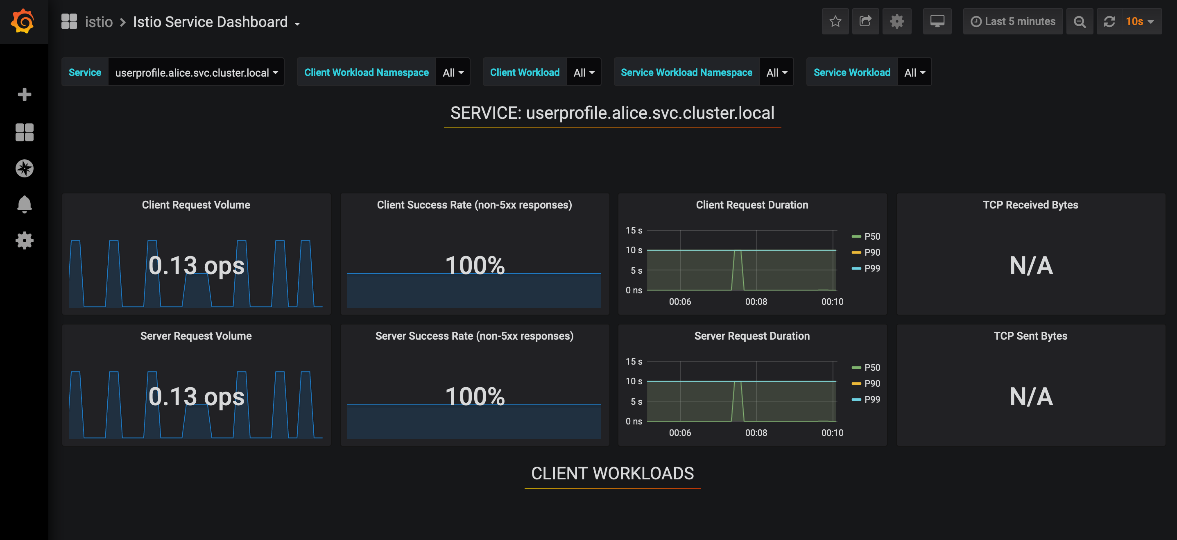Open the Client Workload All dropdown
Image resolution: width=1177 pixels, height=540 pixels.
click(x=584, y=72)
